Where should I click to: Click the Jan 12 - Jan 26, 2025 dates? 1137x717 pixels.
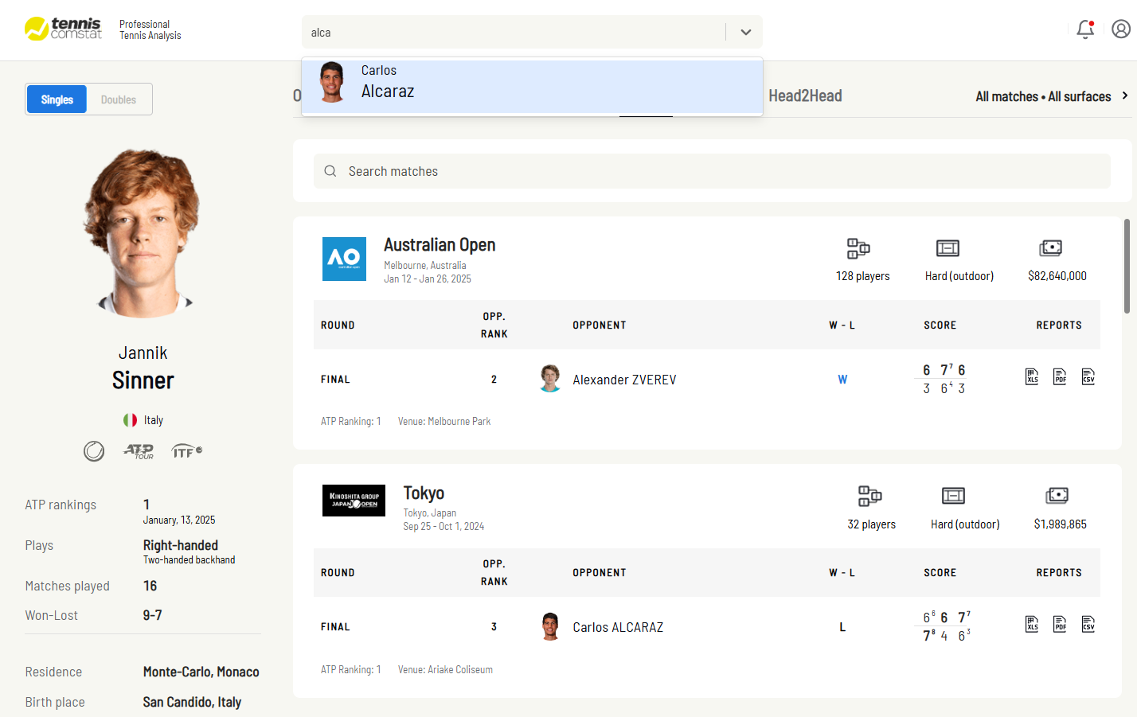[428, 279]
